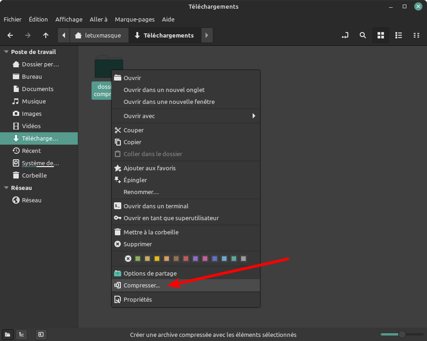Click Ajouter aux favoris star entry
Viewport: 427px width, 341px height.
point(186,168)
